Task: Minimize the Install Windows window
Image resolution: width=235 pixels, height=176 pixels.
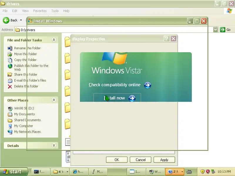Action: 190,21
